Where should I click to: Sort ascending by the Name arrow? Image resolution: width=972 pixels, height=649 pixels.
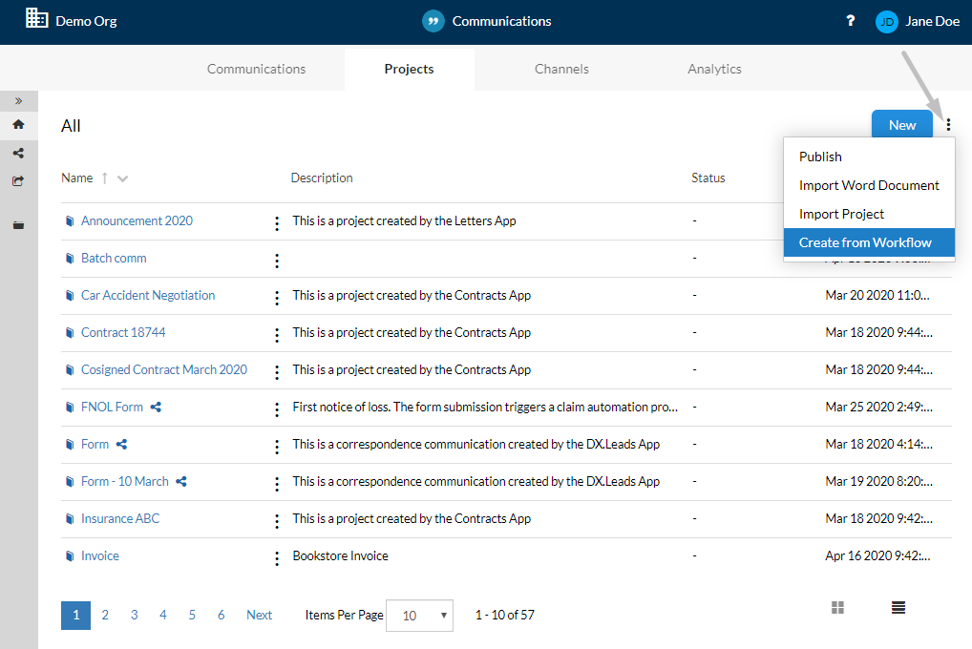105,178
